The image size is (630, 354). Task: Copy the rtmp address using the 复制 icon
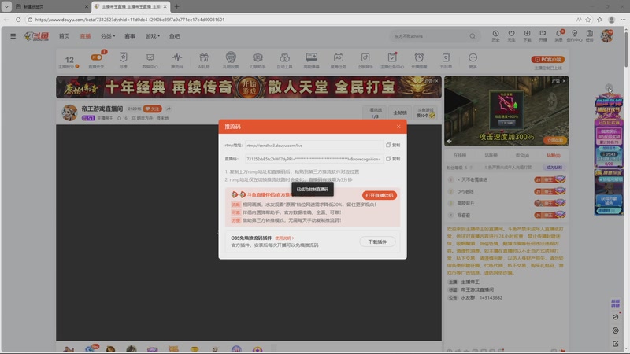tap(393, 145)
